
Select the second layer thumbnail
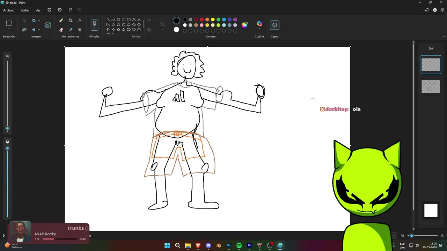pos(431,86)
